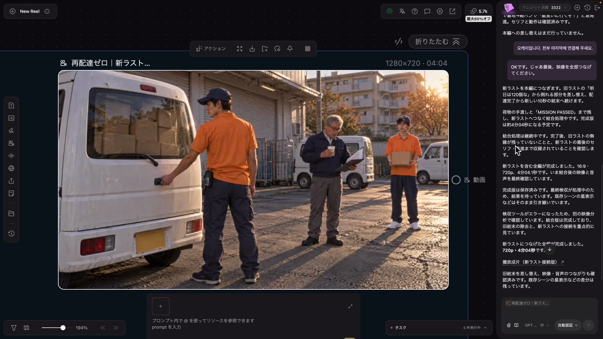Collapse the node with 折りたたむ button
The image size is (603, 339).
coord(438,41)
